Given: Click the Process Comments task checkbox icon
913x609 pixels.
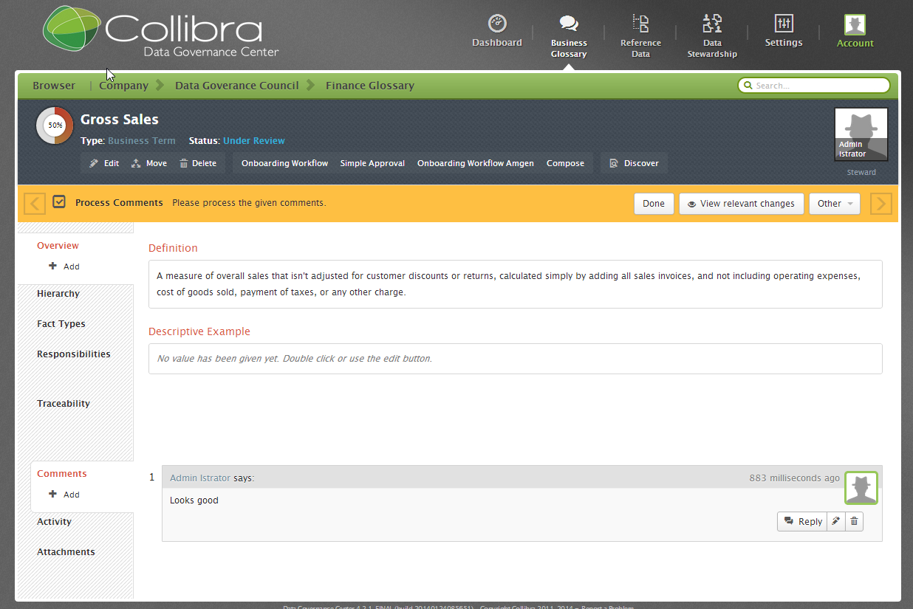Looking at the screenshot, I should tap(59, 202).
